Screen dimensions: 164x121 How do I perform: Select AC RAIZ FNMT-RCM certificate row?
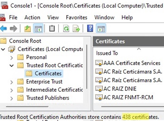pyautogui.click(x=124, y=97)
